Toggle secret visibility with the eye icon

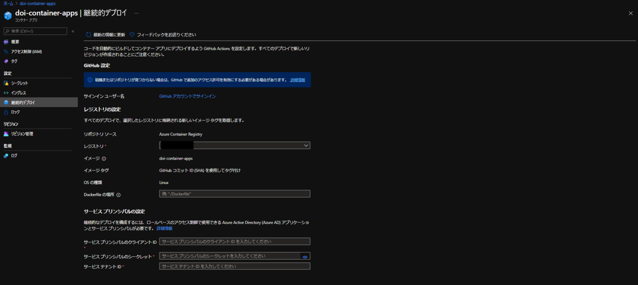pos(305,256)
